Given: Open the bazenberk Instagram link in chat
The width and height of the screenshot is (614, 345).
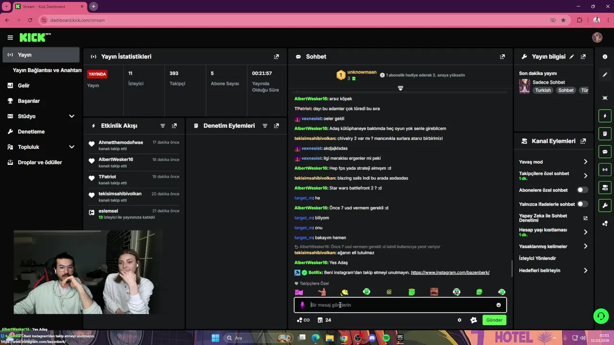Looking at the screenshot, I should click(x=450, y=273).
